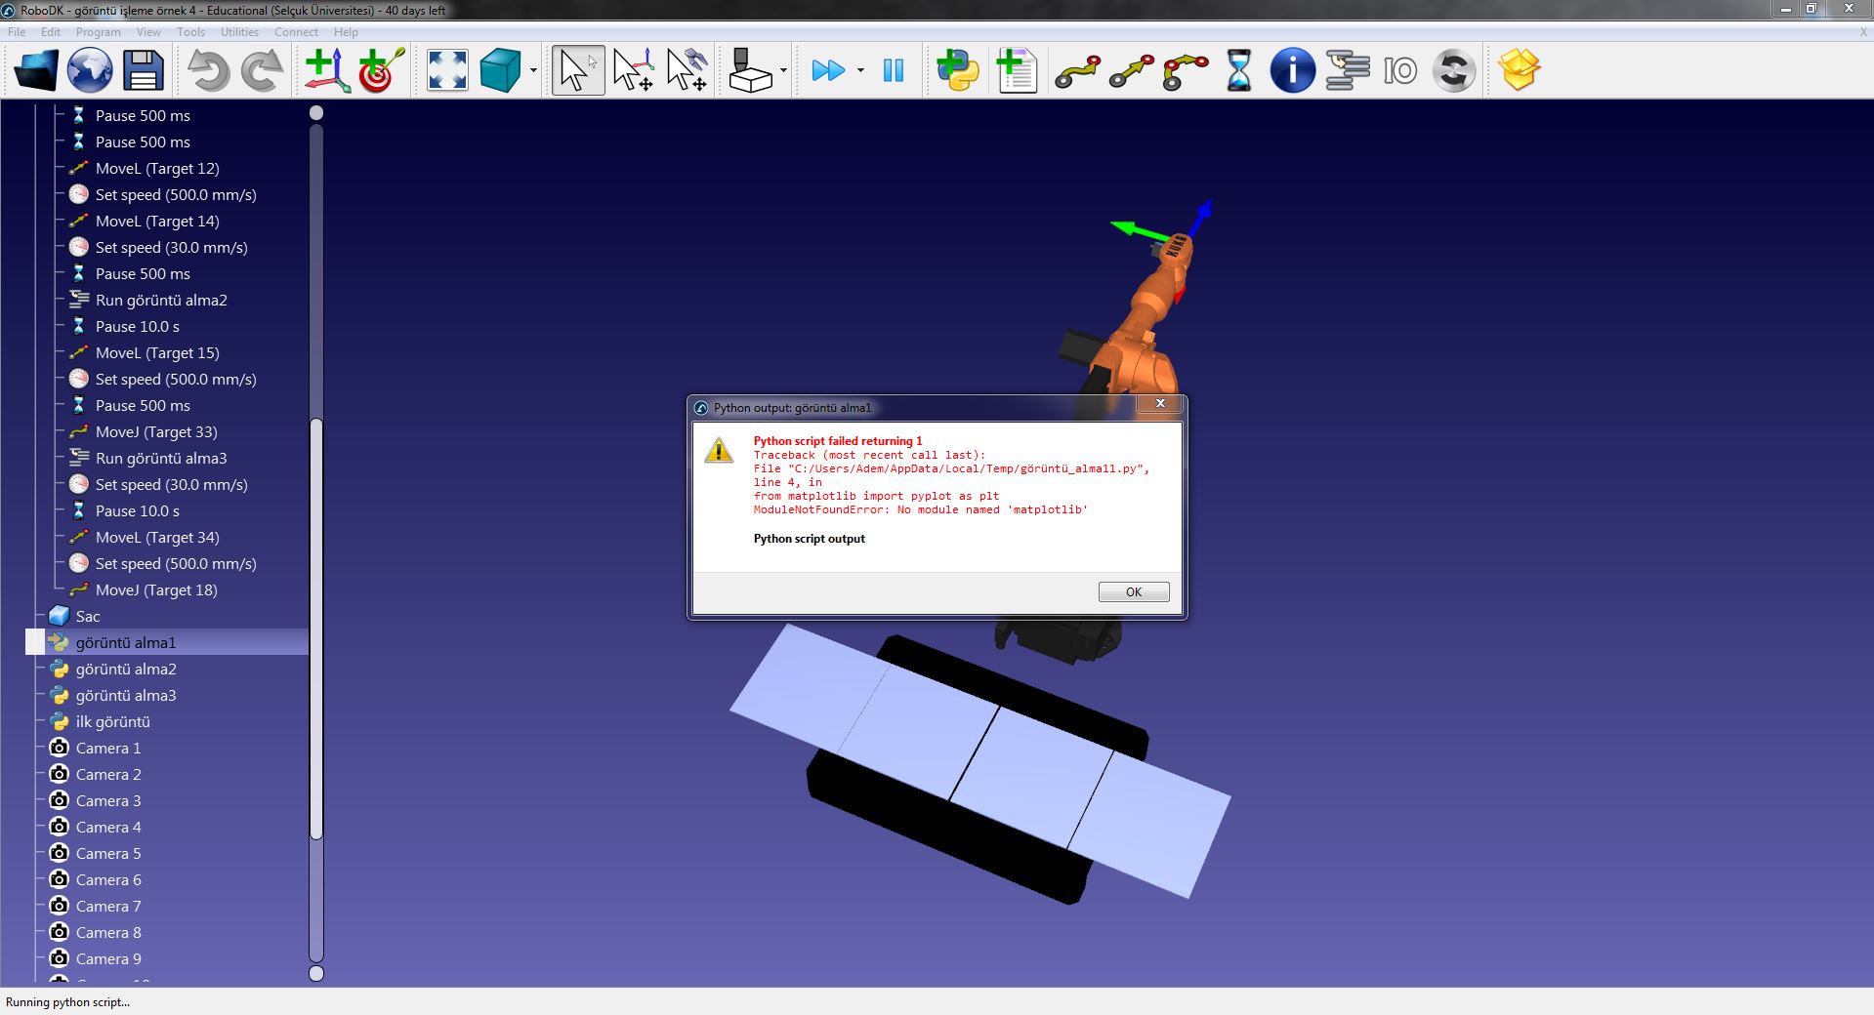Click the Fit All view icon
Image resolution: width=1874 pixels, height=1015 pixels.
(x=447, y=70)
